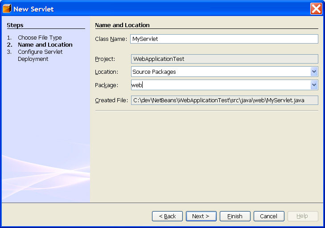Cancel the servlet wizard

[x=269, y=216]
